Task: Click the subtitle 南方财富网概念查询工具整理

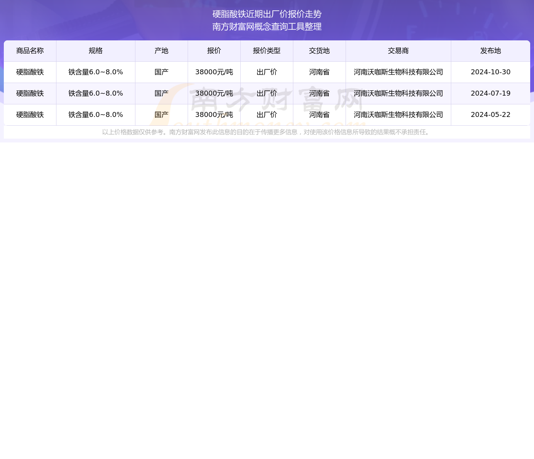Action: coord(267,27)
